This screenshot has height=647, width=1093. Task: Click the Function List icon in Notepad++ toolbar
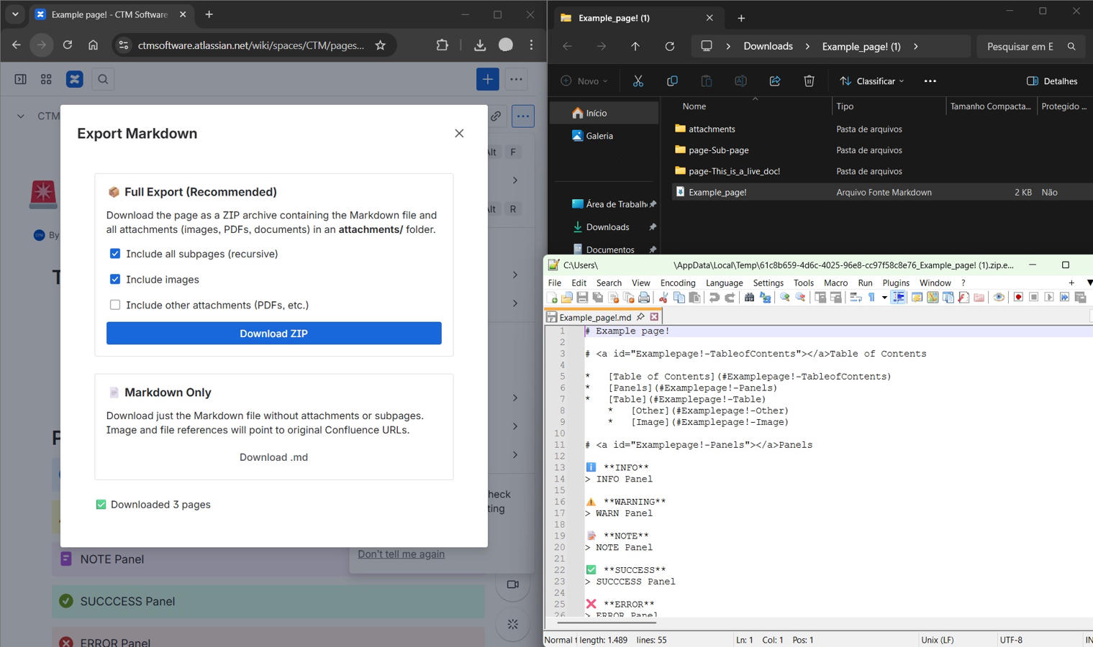963,298
